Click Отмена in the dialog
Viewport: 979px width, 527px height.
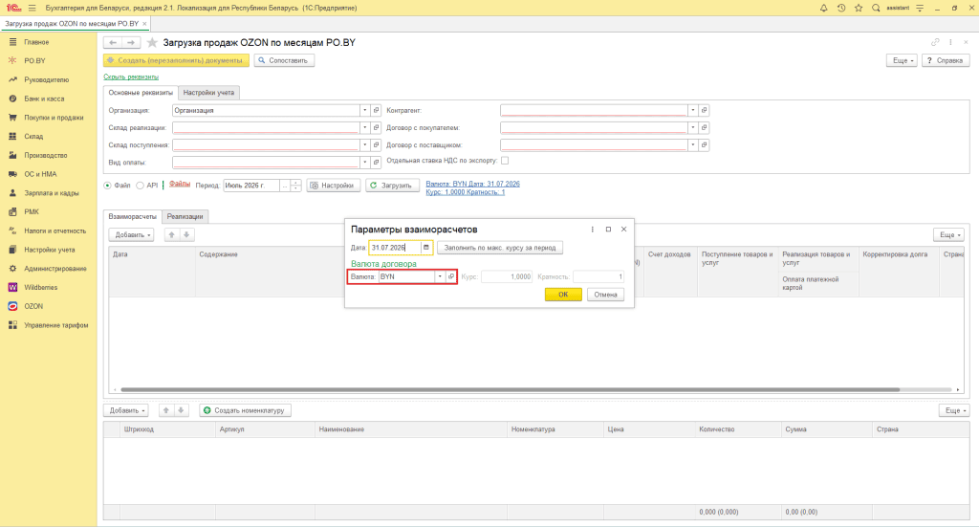tap(605, 295)
